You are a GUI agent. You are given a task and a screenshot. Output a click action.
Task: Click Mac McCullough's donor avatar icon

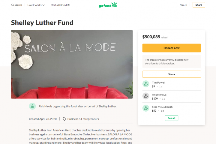click(146, 108)
